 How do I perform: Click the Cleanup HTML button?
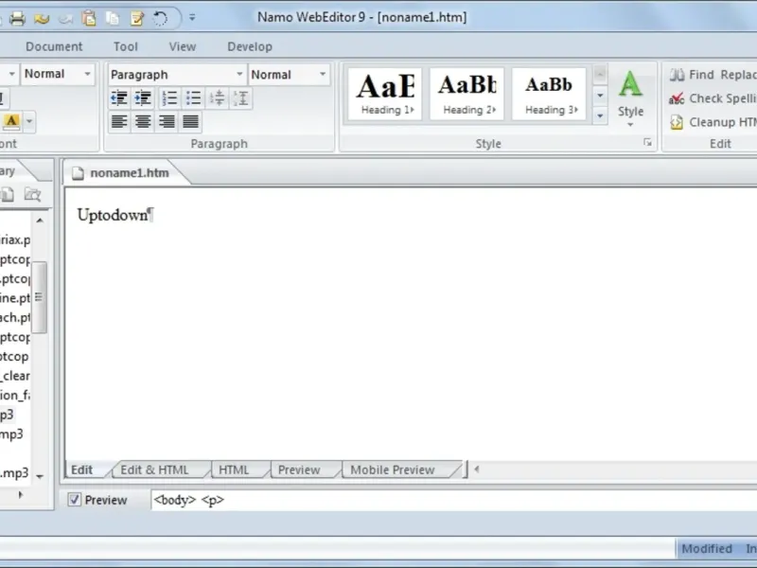click(713, 122)
